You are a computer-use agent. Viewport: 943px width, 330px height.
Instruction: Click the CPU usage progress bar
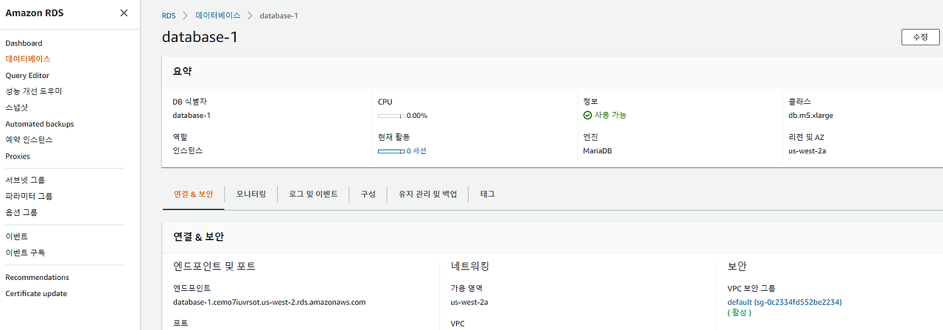pyautogui.click(x=391, y=116)
